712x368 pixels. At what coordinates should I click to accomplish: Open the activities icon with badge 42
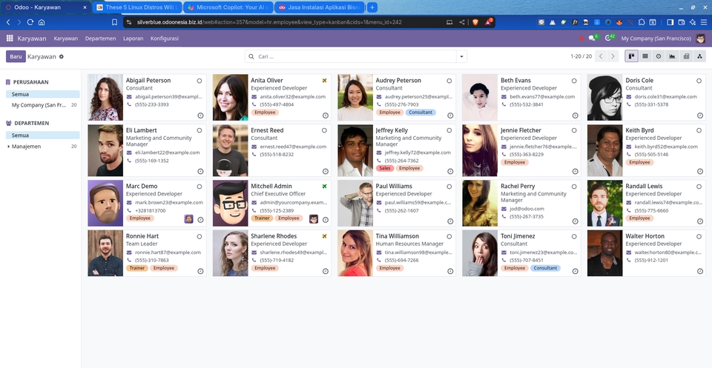tap(609, 38)
